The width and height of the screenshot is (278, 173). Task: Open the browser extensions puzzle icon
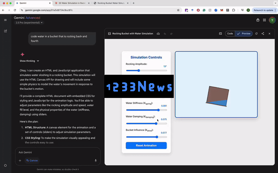click(233, 10)
